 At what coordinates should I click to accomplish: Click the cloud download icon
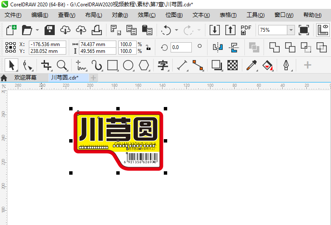(x=65, y=30)
